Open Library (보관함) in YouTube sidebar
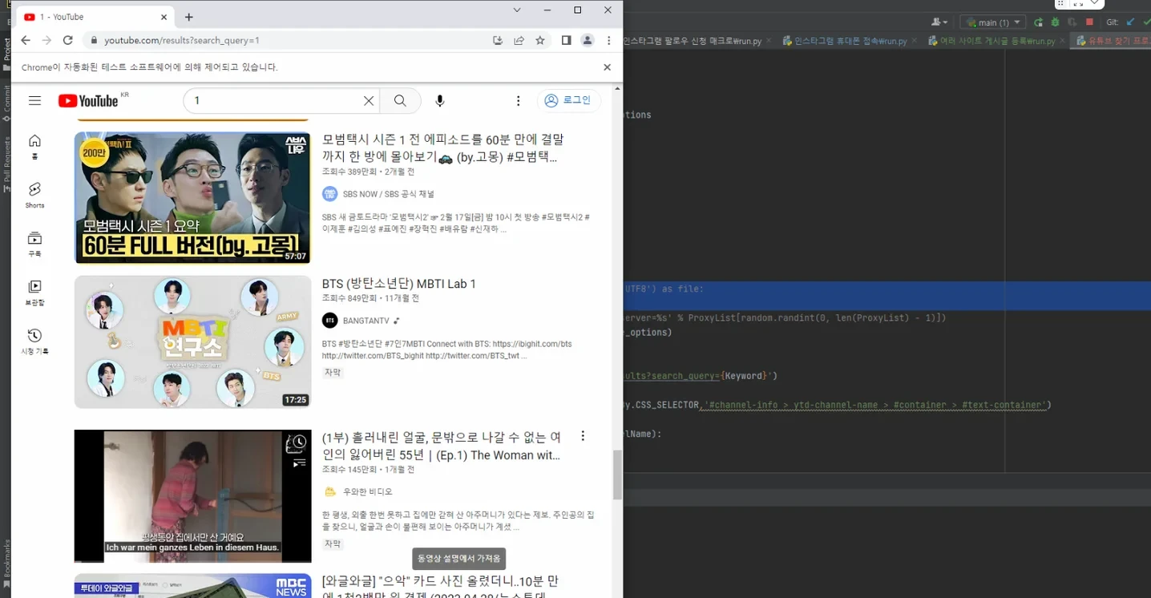1151x598 pixels. pyautogui.click(x=34, y=292)
